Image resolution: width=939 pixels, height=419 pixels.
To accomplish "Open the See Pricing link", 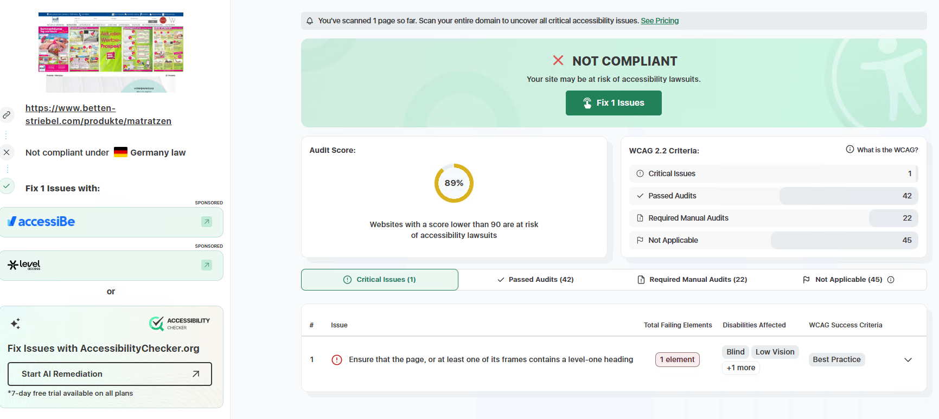I will [x=660, y=21].
